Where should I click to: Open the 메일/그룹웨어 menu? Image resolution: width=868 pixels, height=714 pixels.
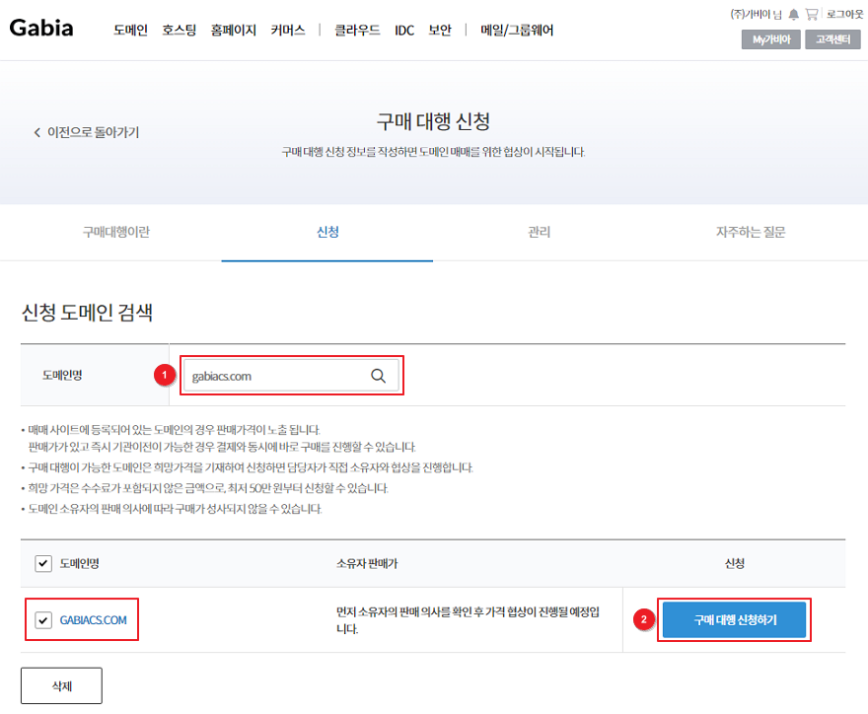517,31
